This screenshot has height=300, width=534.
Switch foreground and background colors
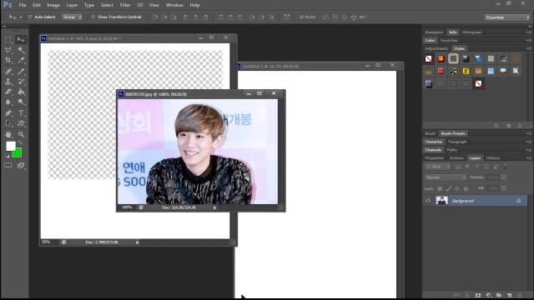pyautogui.click(x=20, y=142)
